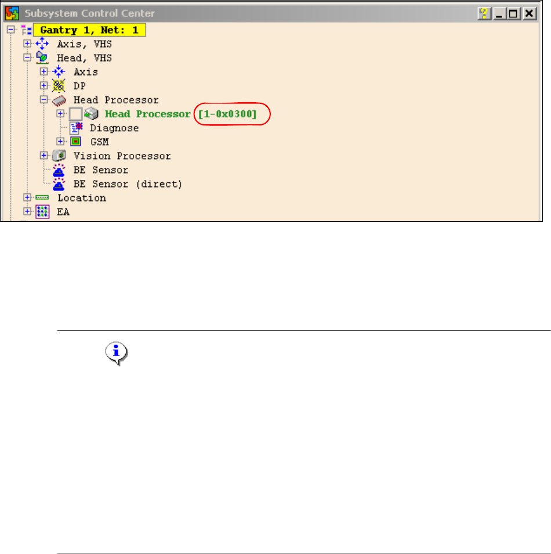Collapse the Head, VHS node

click(27, 57)
